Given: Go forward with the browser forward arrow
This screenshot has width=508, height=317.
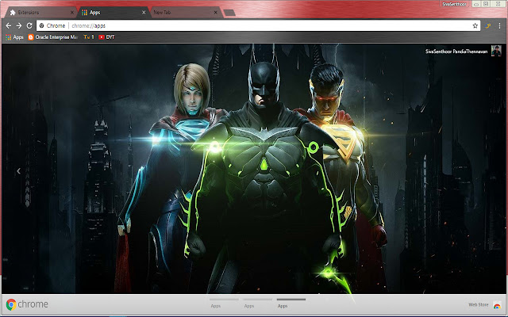Looking at the screenshot, I should tap(19, 25).
